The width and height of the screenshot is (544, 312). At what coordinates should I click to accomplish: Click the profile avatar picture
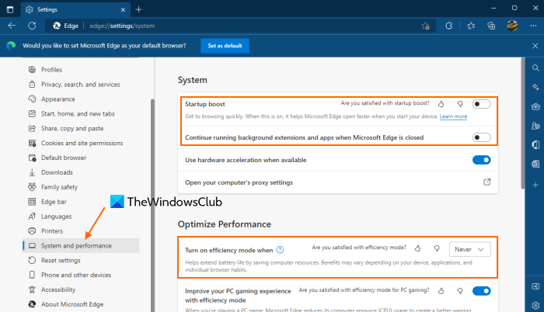pyautogui.click(x=512, y=26)
